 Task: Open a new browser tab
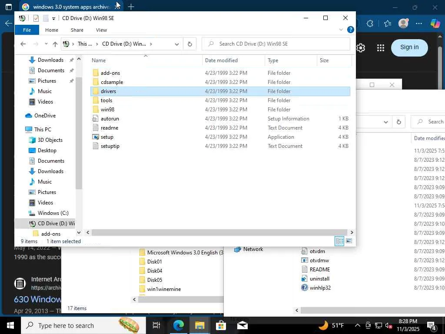[131, 7]
